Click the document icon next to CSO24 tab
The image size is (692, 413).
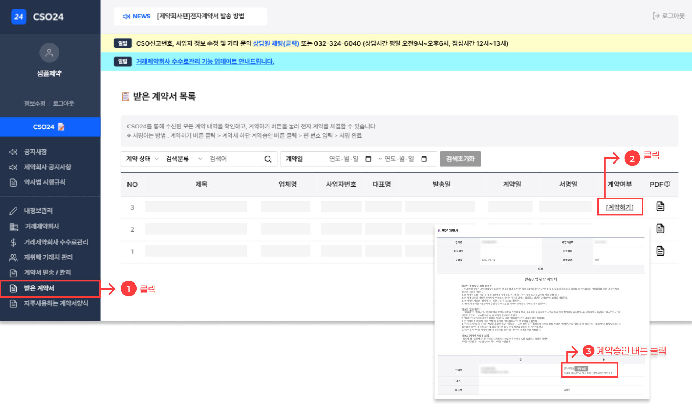click(61, 127)
